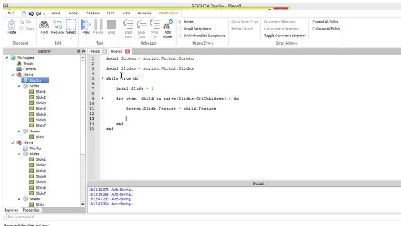Viewport: 401px width, 226px height.
Task: Open the Play dropdown arrow
Action: [86, 38]
